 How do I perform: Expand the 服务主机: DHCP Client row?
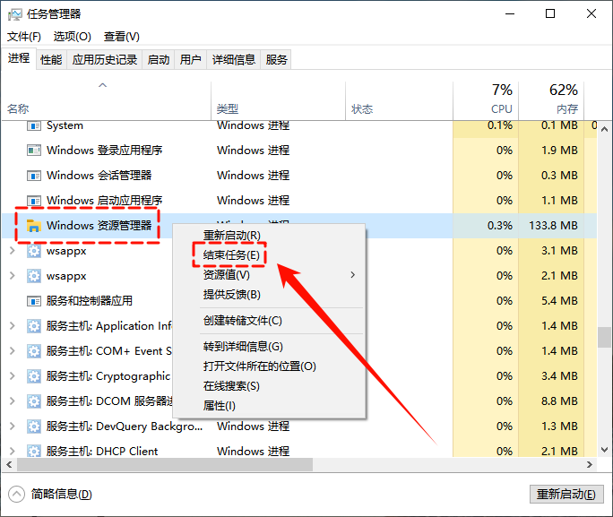(x=13, y=451)
